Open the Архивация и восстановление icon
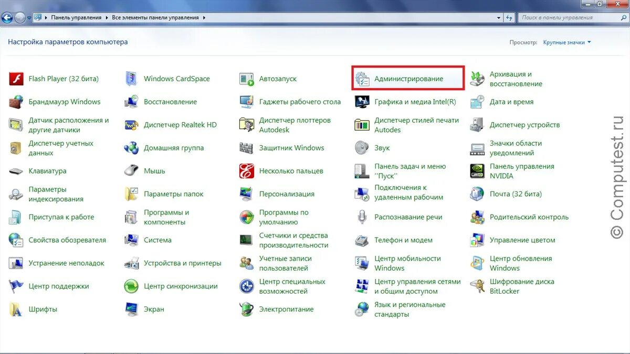The image size is (630, 354). point(477,79)
